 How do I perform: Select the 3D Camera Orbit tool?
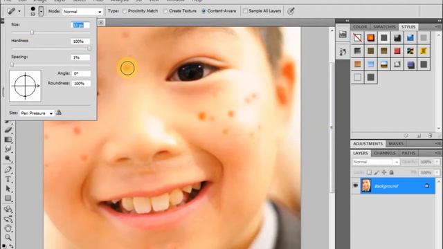coord(8,219)
